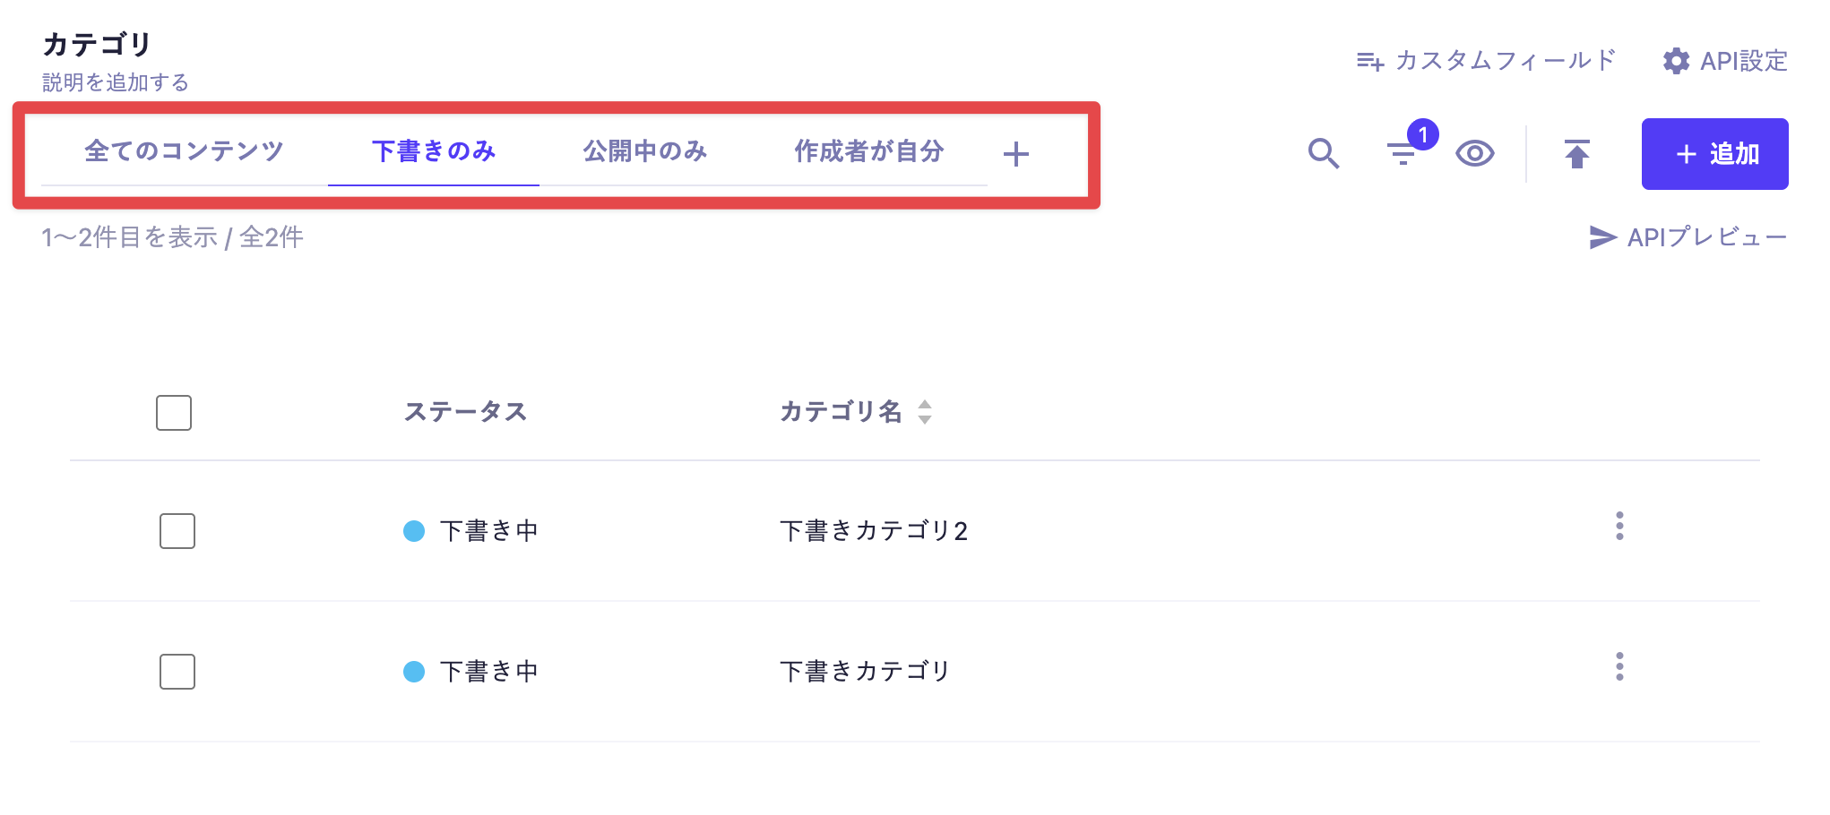Select the 作成者が自分 tab
This screenshot has width=1830, height=815.
868,151
